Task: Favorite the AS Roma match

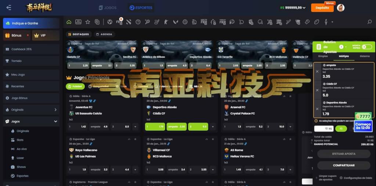Action: click(x=290, y=139)
